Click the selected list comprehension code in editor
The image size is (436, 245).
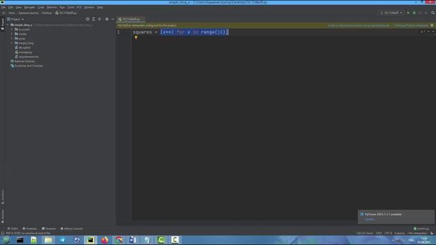[x=194, y=32]
